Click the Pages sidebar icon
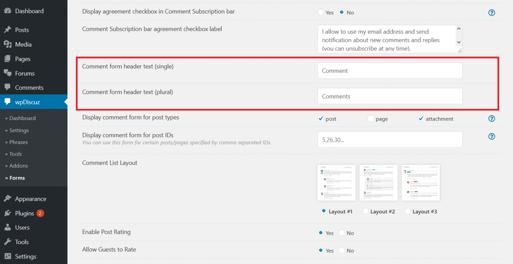513x264 pixels. [8, 58]
